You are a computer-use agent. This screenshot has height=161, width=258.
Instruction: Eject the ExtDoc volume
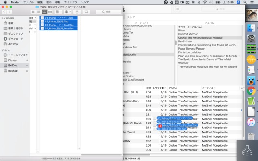[27, 65]
